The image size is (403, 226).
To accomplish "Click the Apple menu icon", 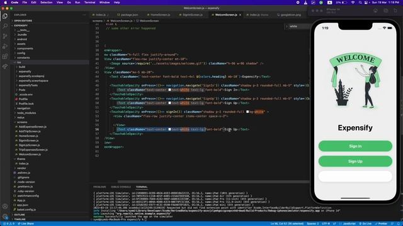I will tap(5, 3).
